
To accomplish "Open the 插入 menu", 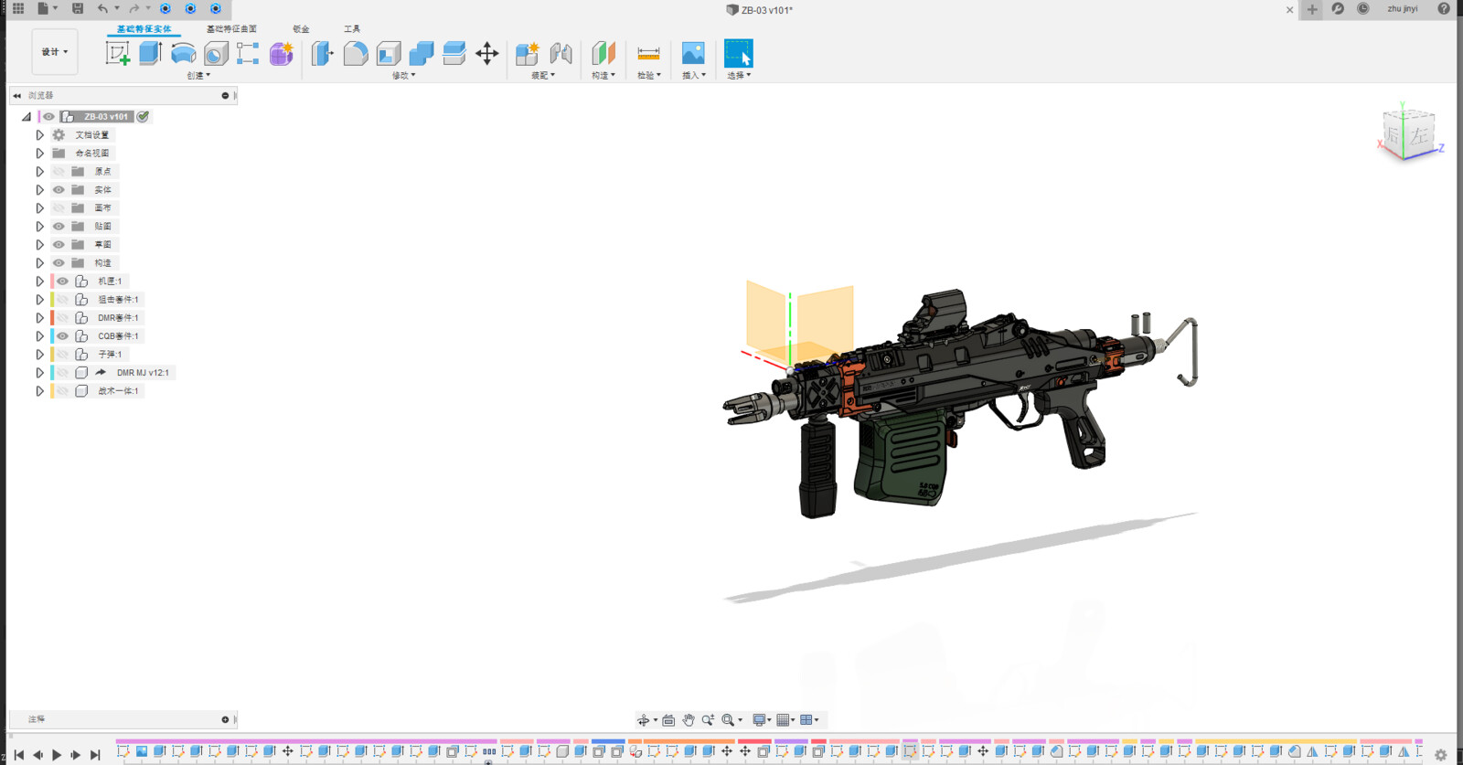I will click(x=694, y=76).
